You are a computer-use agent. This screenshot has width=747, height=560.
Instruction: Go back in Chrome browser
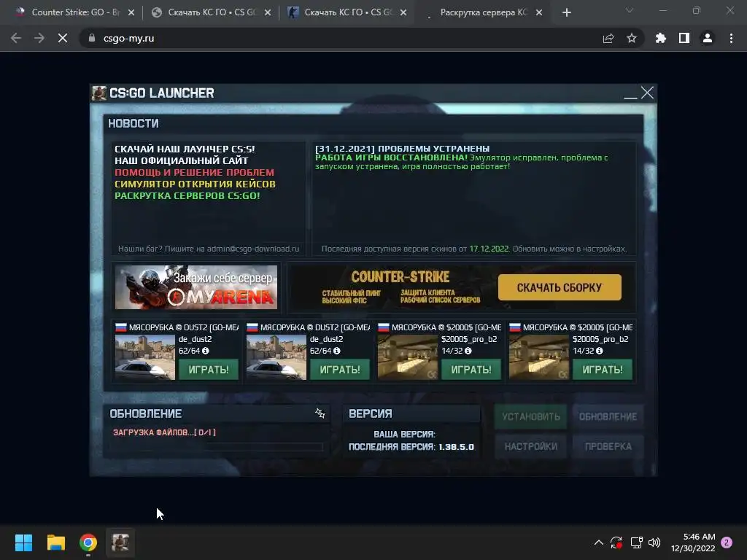pos(16,38)
